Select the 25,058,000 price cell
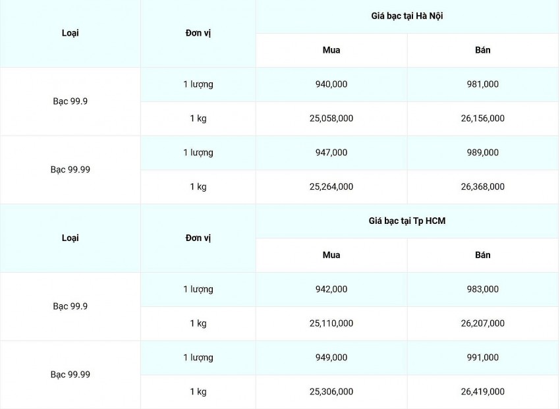The height and width of the screenshot is (409, 560). click(x=331, y=119)
